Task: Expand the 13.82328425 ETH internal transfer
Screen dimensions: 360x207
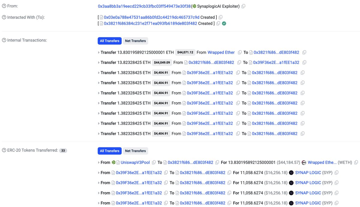Action: coord(99,62)
